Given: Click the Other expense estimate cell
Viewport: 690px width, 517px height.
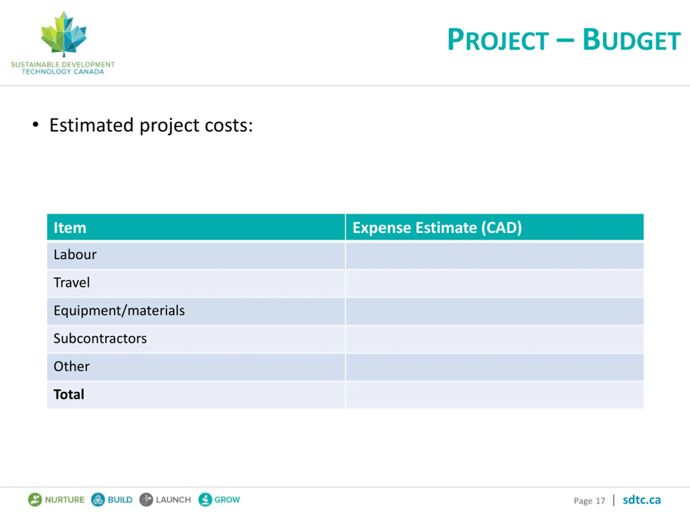Looking at the screenshot, I should click(495, 367).
